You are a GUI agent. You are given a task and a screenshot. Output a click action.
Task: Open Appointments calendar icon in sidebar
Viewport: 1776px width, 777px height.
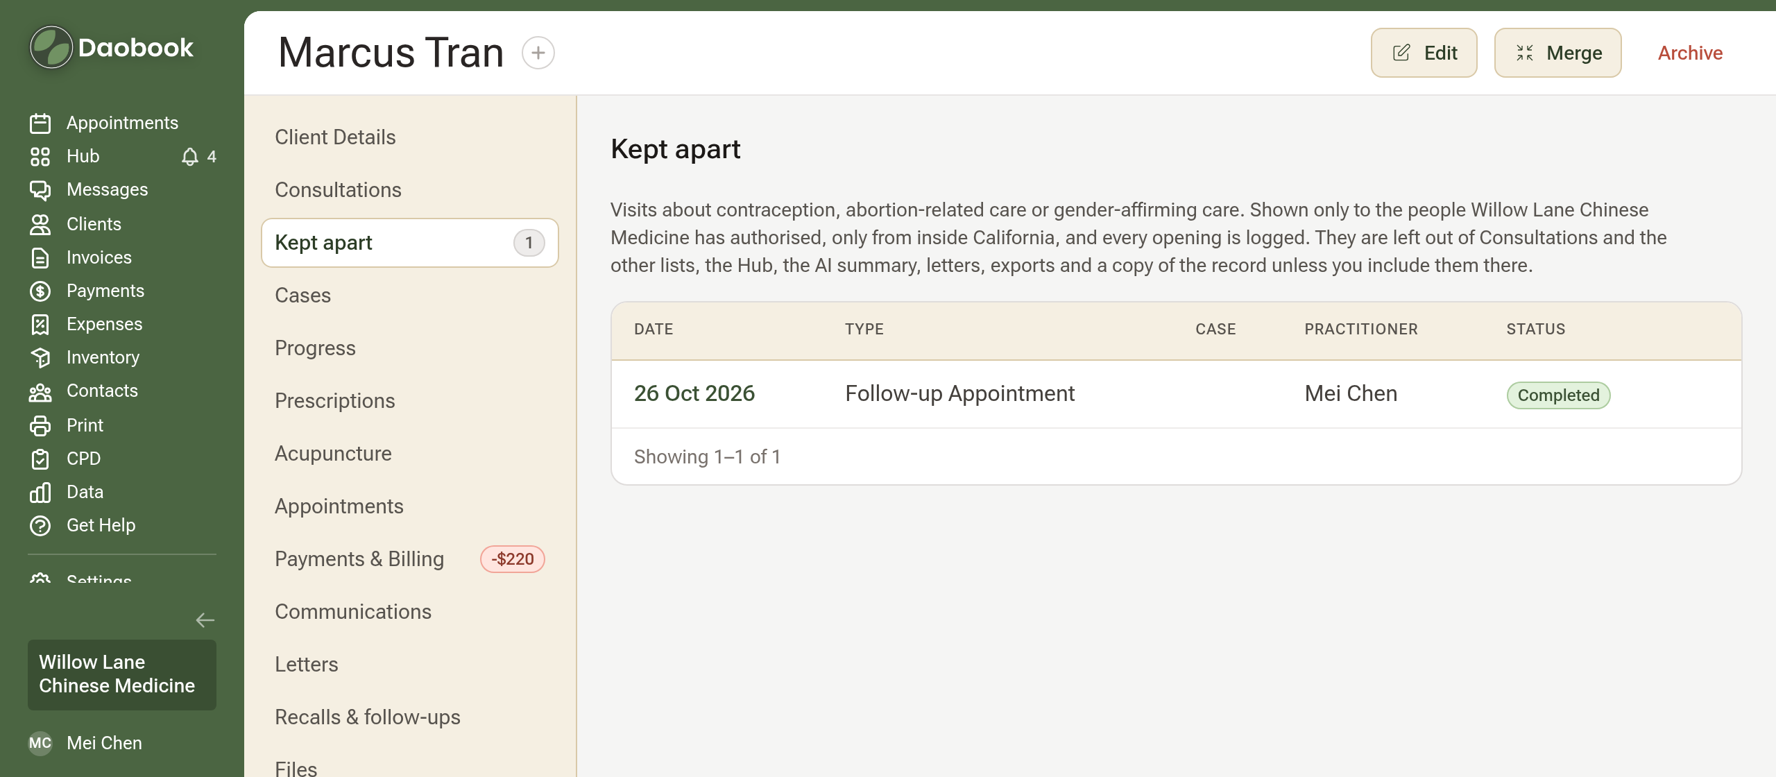[40, 123]
